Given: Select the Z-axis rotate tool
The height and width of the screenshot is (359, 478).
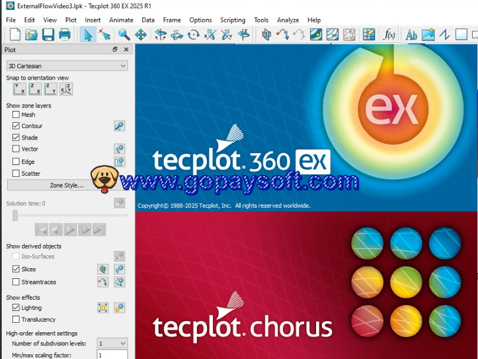Looking at the screenshot, I should click(244, 34).
